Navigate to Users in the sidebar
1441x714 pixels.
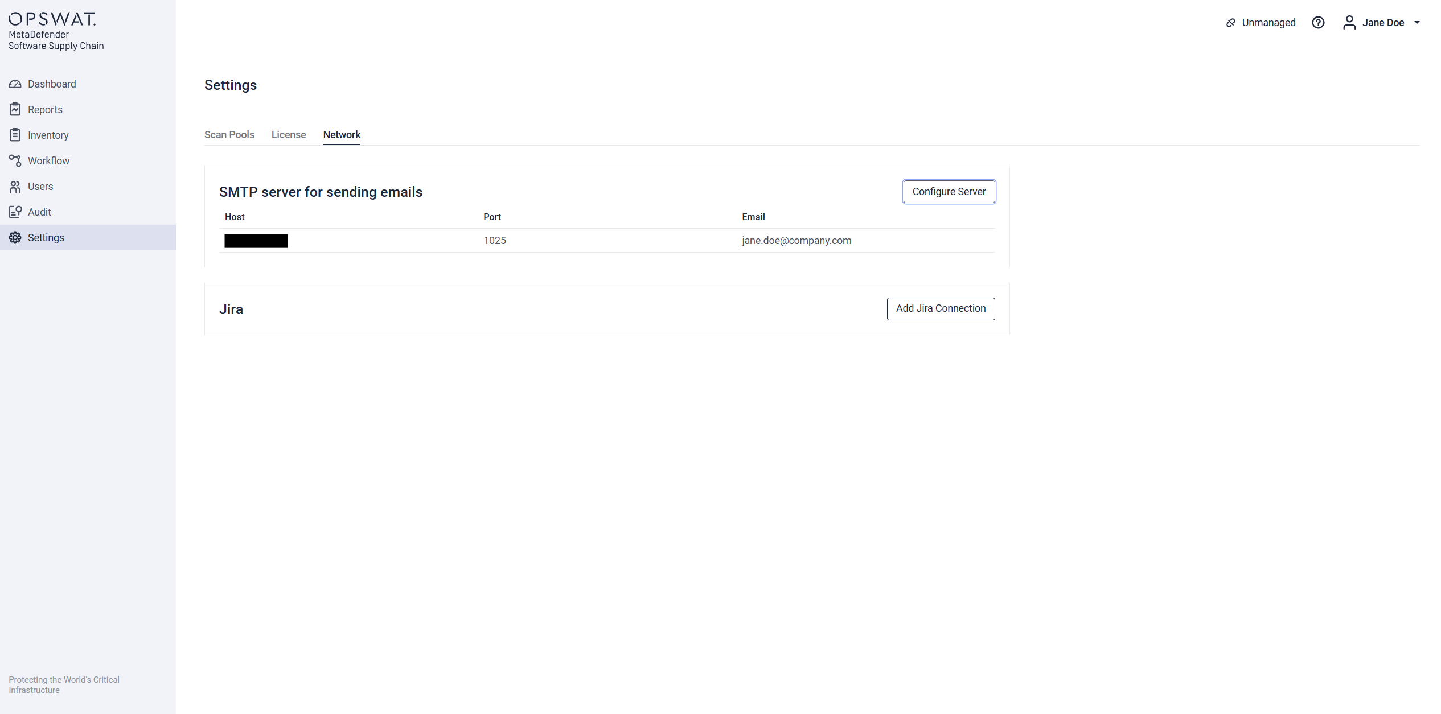click(88, 187)
